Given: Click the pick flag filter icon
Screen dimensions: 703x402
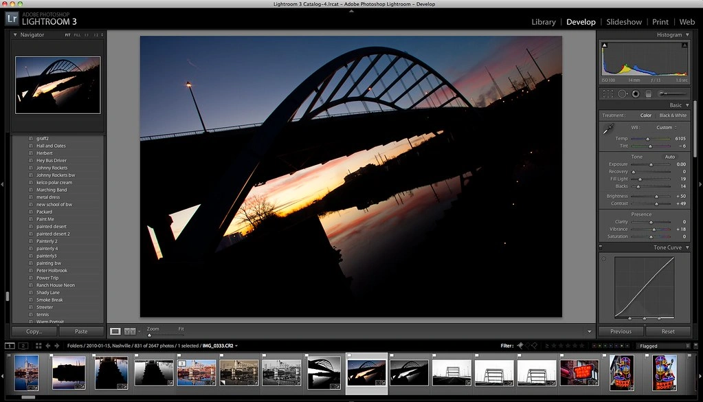Looking at the screenshot, I should tap(520, 344).
